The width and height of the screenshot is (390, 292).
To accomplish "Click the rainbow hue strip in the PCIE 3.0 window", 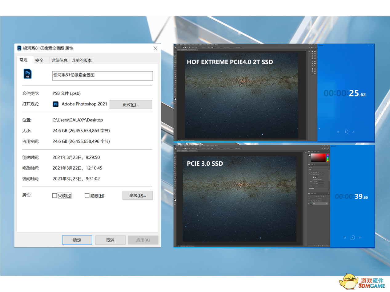I will (x=328, y=158).
